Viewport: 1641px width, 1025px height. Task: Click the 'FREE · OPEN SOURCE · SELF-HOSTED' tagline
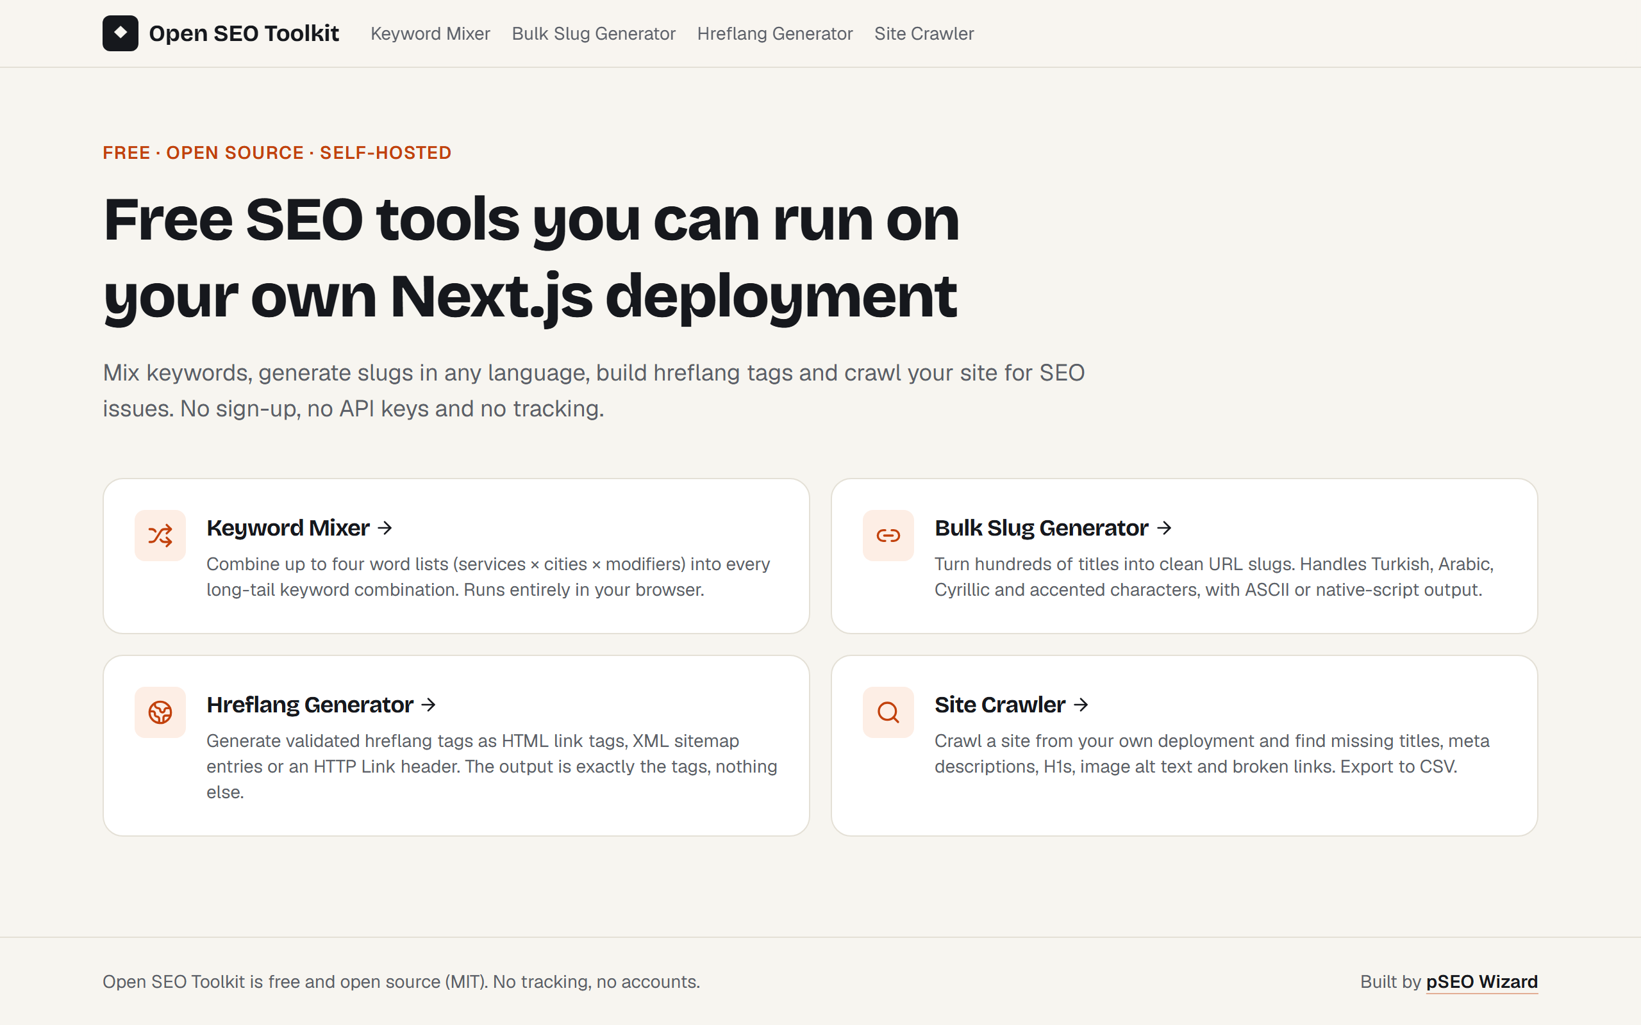[x=277, y=152]
